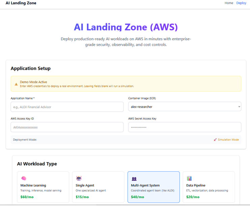
Task: Click the Machine Learning brain icon
Action: pyautogui.click(x=24, y=178)
